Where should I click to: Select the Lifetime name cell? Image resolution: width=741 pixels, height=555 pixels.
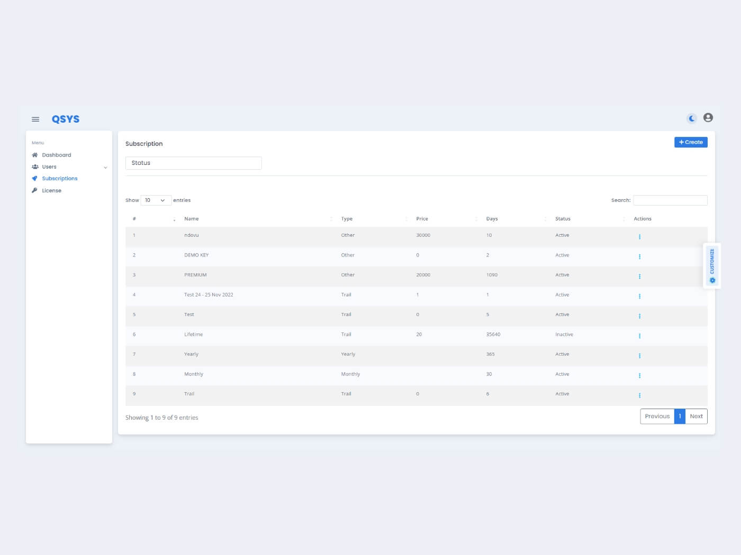coord(193,335)
